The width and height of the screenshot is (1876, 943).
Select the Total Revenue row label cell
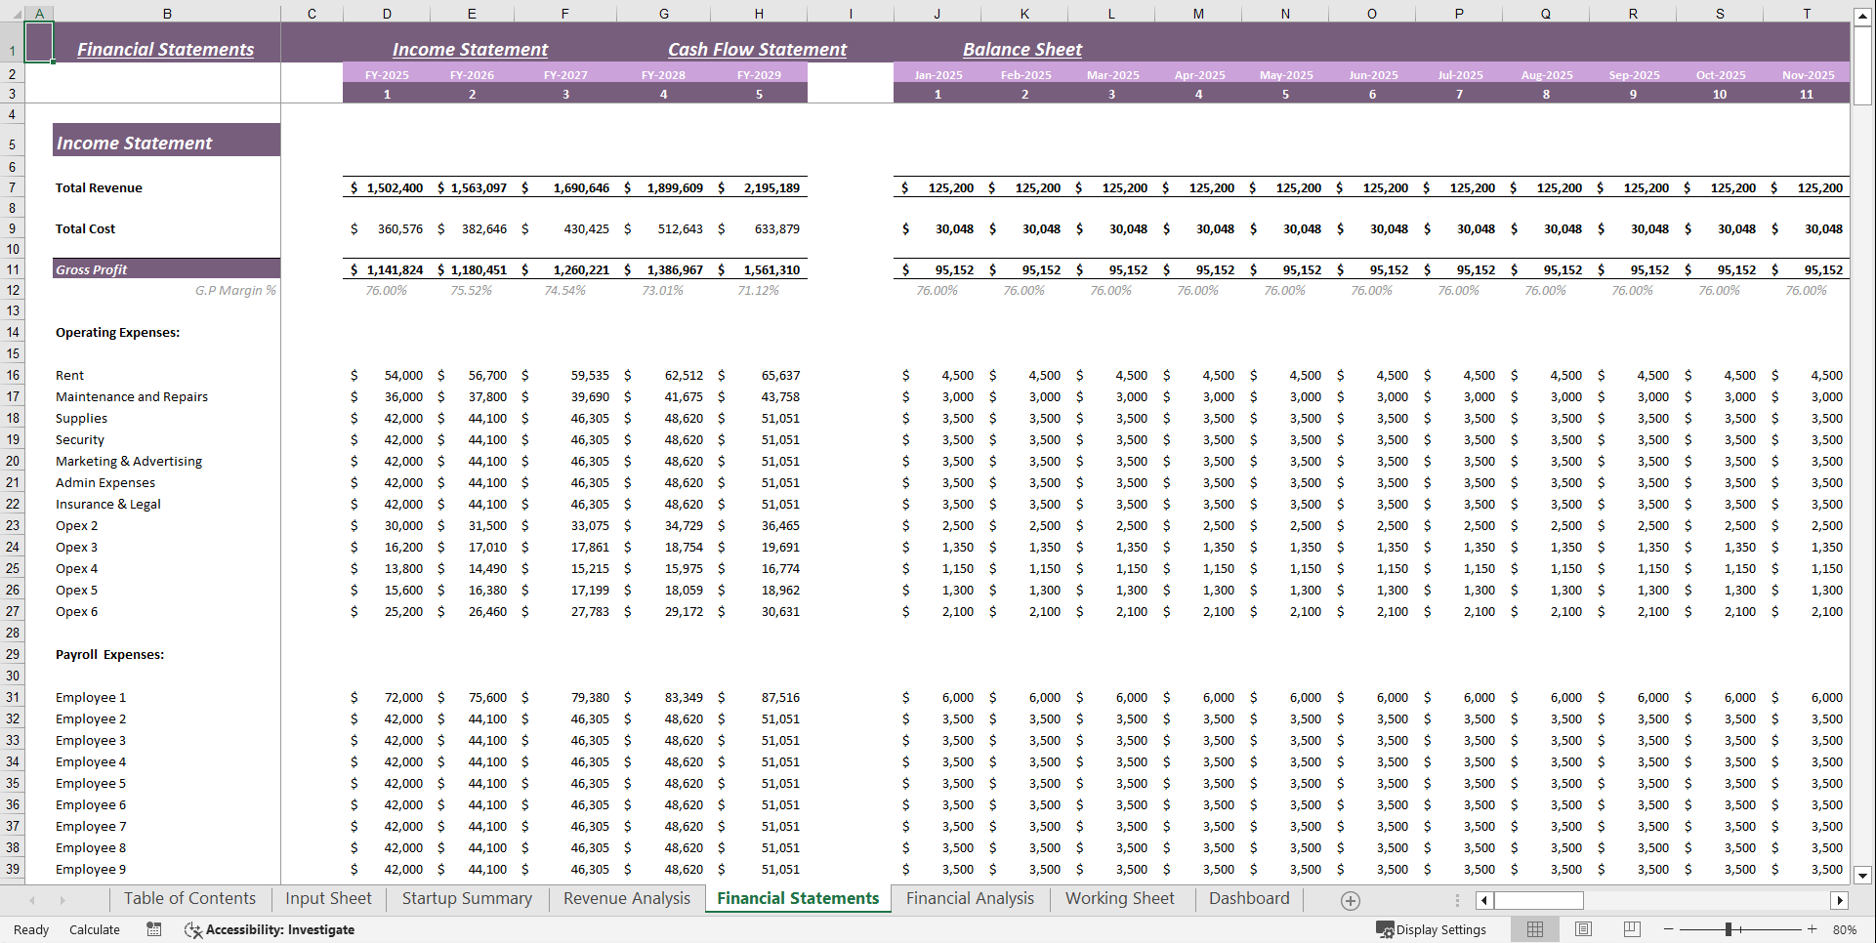pos(99,187)
